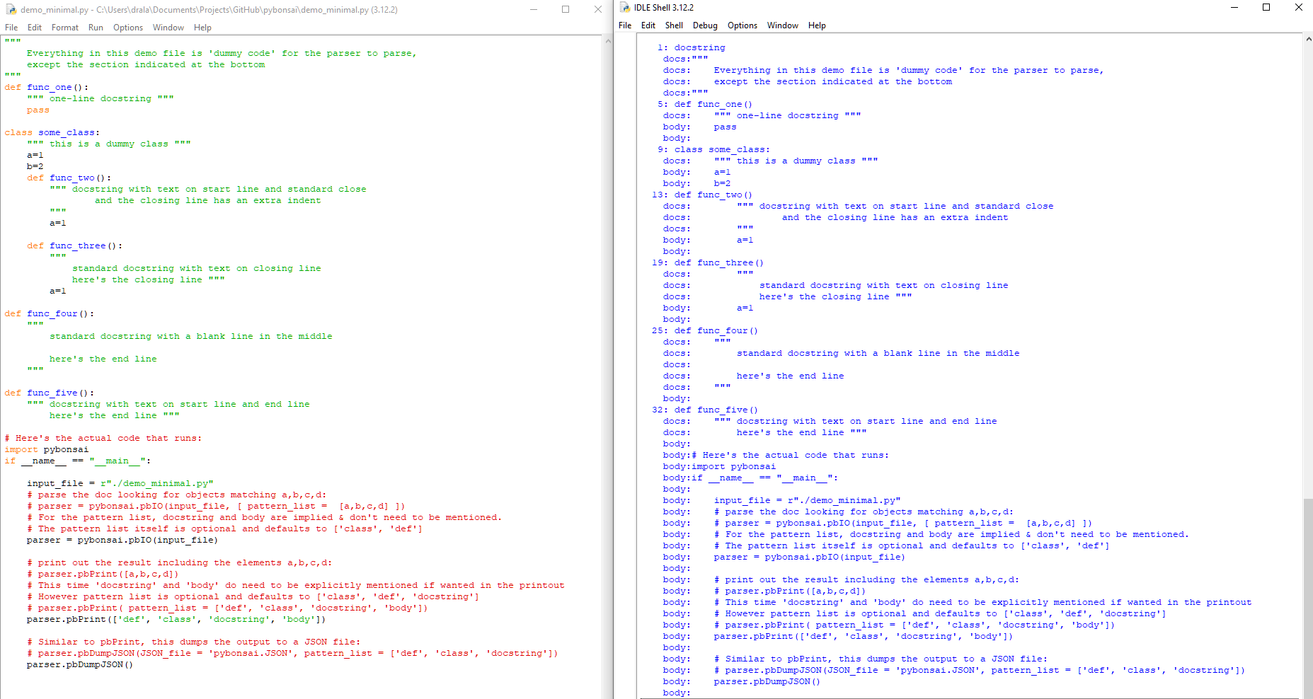Click '13: def func_two()' in IDLE Shell output
This screenshot has width=1313, height=699.
click(x=702, y=195)
